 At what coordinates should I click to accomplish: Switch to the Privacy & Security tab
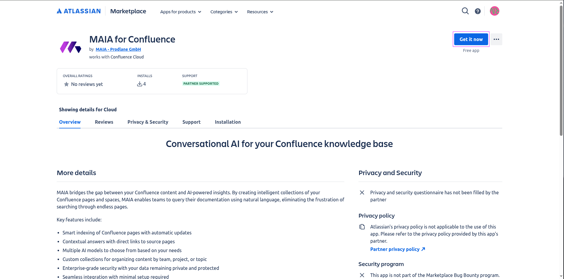click(148, 122)
